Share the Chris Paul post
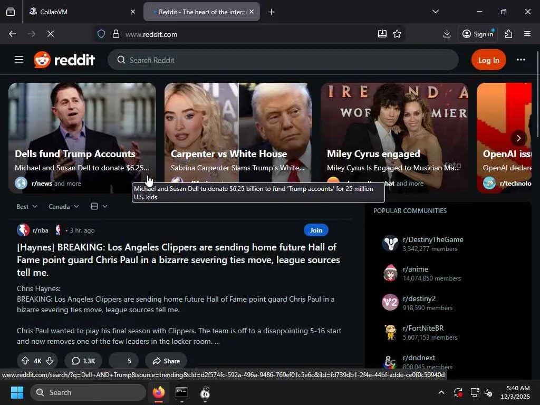Image resolution: width=540 pixels, height=405 pixels. pyautogui.click(x=166, y=361)
